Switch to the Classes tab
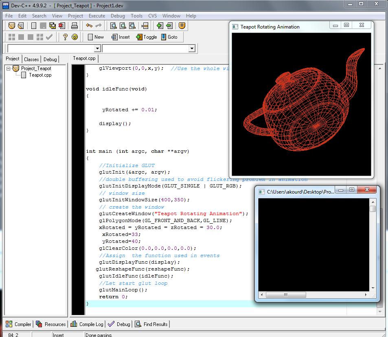This screenshot has width=388, height=337. click(31, 59)
